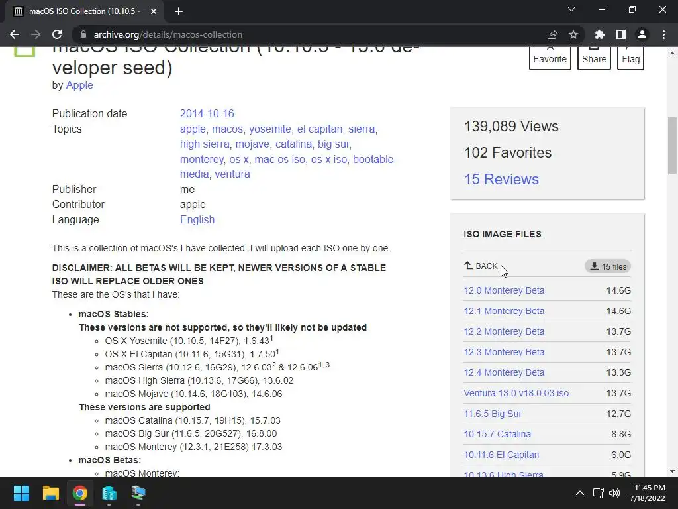Open the share page icon in address bar
The width and height of the screenshot is (678, 509).
click(x=552, y=34)
